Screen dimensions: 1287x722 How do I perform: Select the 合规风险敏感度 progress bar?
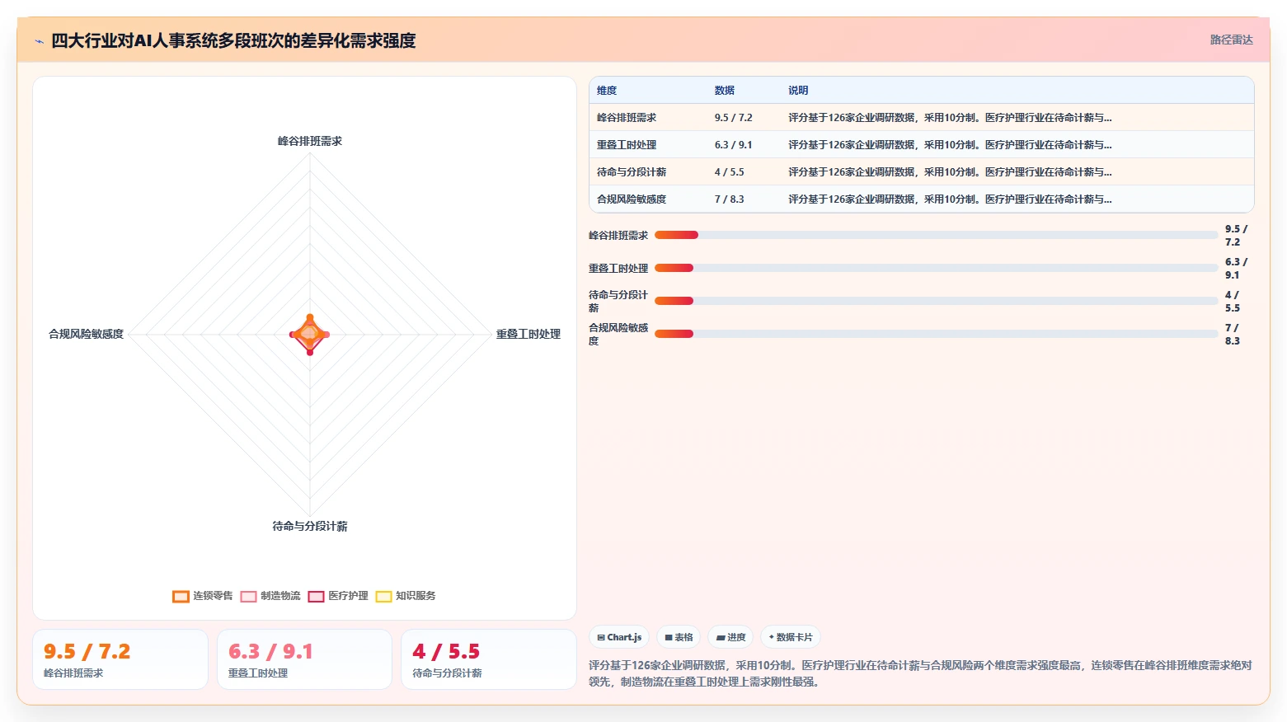(936, 334)
